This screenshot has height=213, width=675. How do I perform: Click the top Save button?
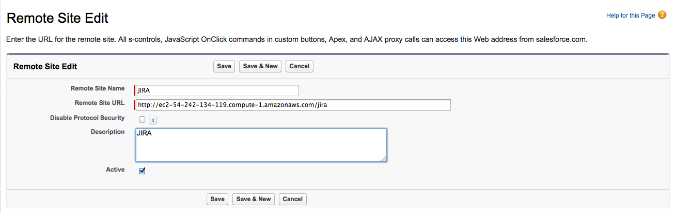click(x=224, y=66)
